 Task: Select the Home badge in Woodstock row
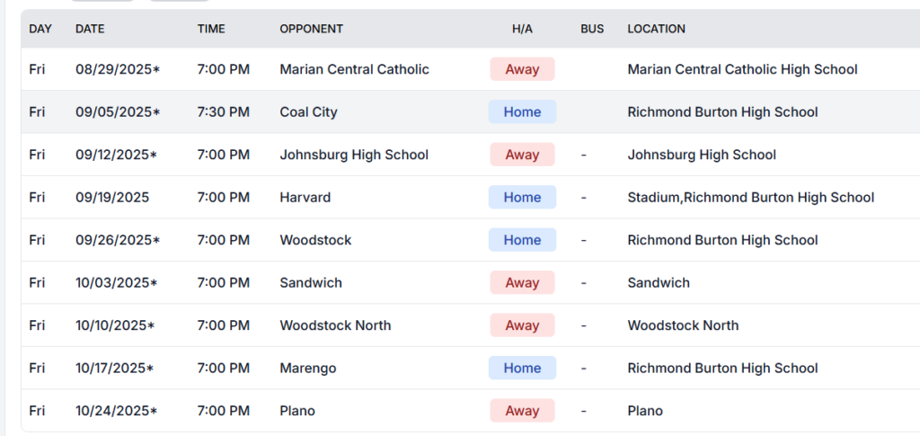(x=522, y=240)
